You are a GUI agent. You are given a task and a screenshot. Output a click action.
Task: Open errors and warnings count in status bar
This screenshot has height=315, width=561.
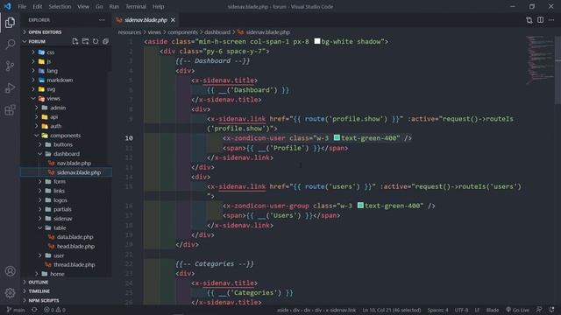tap(54, 310)
